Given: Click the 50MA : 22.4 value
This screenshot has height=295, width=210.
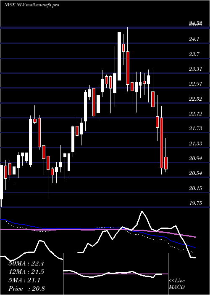Looking at the screenshot, I should click(26, 263).
